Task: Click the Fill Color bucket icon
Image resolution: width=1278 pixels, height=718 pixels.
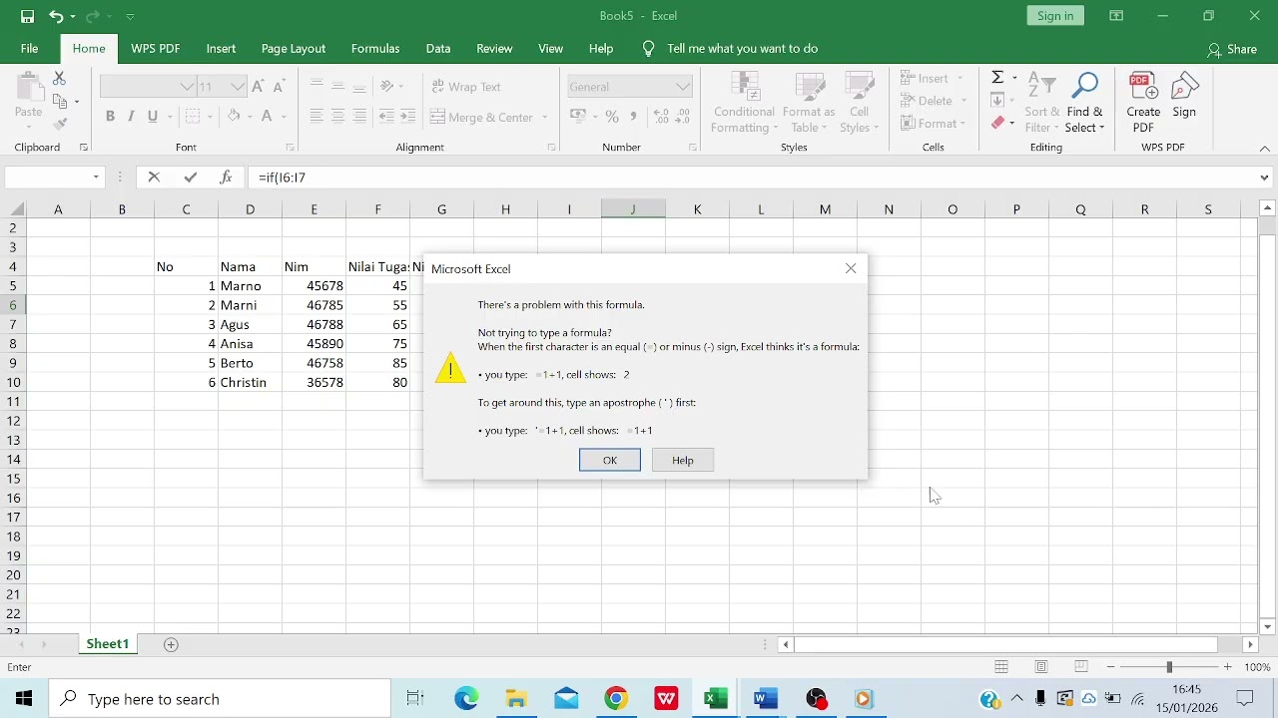Action: (x=233, y=117)
